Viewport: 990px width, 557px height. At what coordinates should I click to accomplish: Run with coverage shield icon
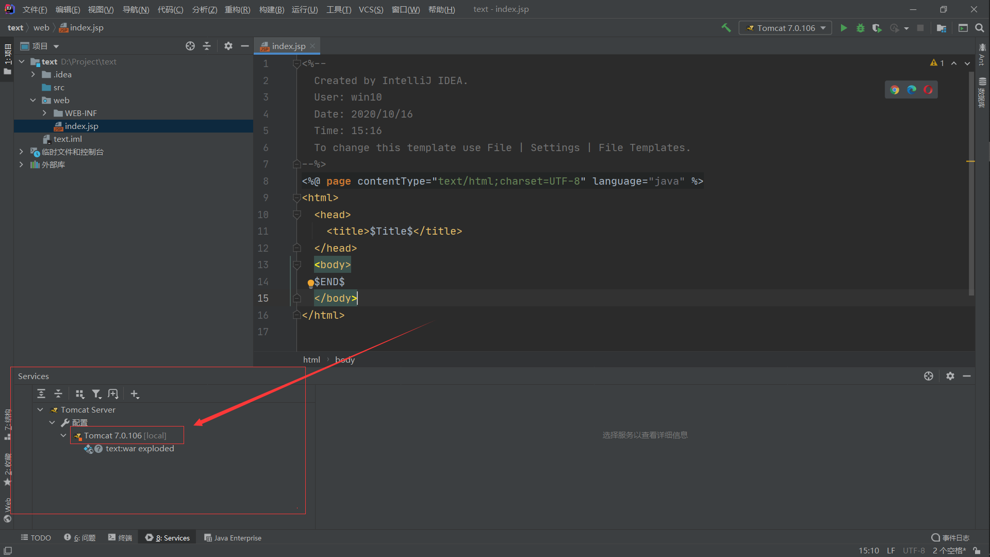pos(877,28)
